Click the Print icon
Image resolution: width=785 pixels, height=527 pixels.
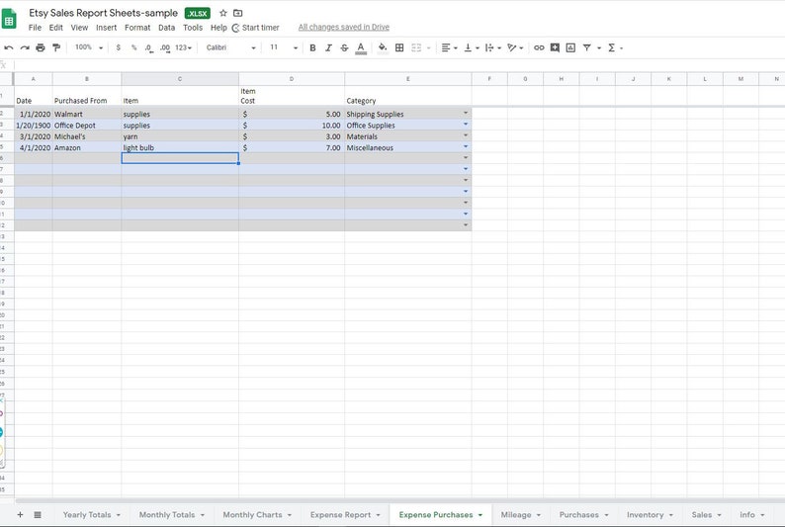tap(41, 47)
